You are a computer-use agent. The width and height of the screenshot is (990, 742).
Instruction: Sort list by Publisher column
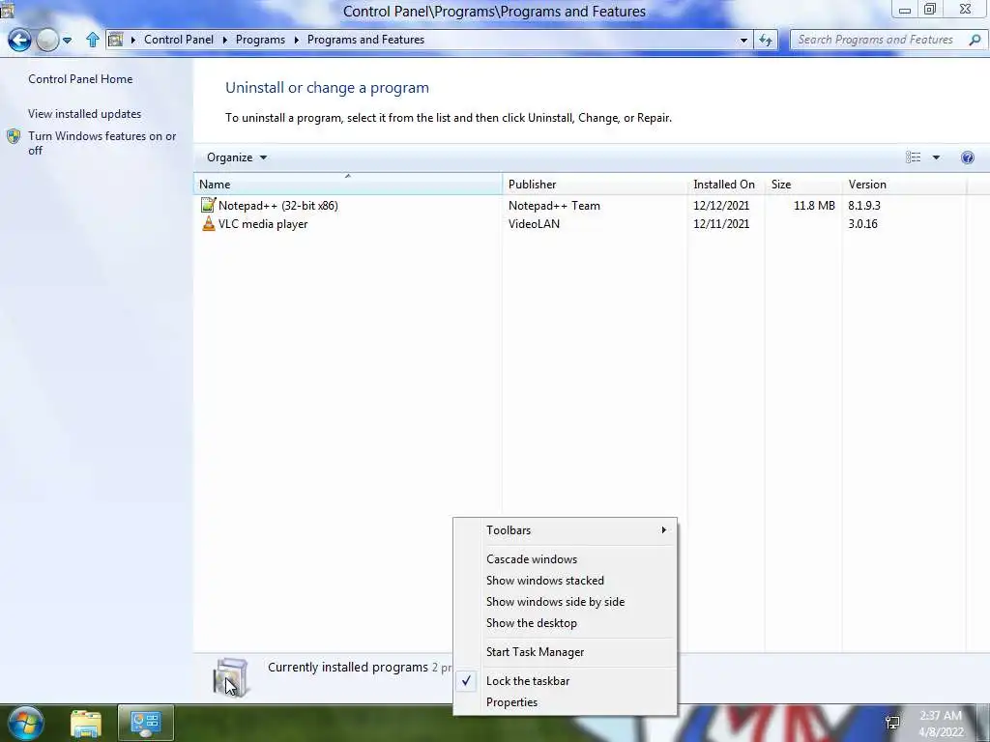[x=595, y=185]
